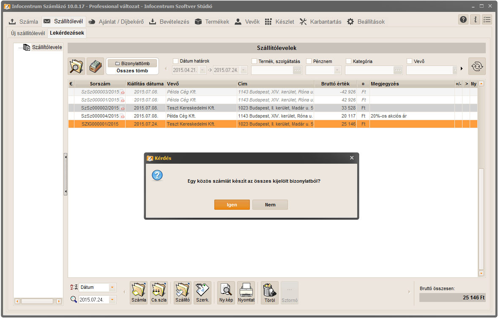Screen dimensions: 498x318
Task: Click the panel splitter handle
Action: tap(66, 174)
